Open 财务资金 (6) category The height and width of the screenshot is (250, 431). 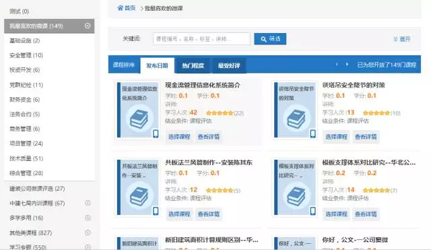(25, 99)
